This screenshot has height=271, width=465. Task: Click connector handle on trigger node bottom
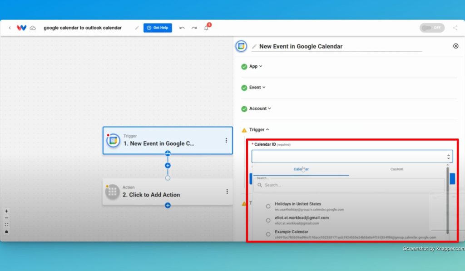pos(168,153)
